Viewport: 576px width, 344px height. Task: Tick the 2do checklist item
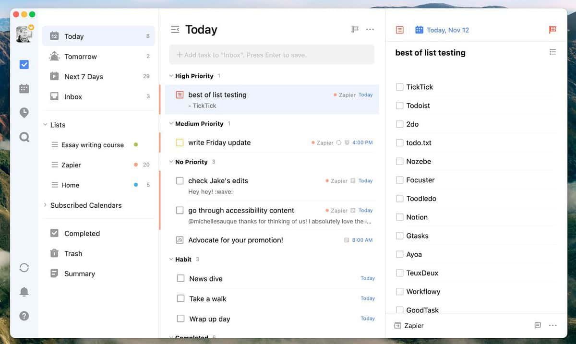point(399,124)
